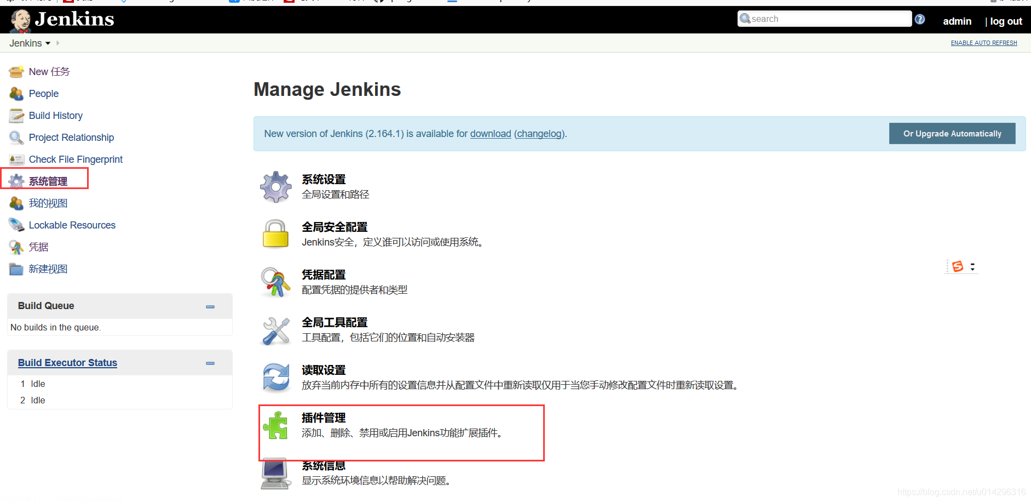The height and width of the screenshot is (502, 1031).
Task: Open 全局安全配置 title link
Action: [335, 227]
